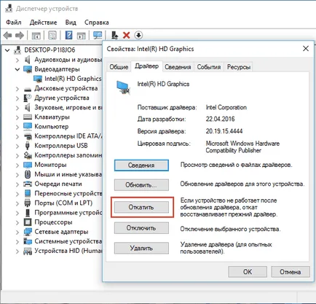
Task: Click the Дисковые устройства disk icon
Action: click(x=28, y=89)
